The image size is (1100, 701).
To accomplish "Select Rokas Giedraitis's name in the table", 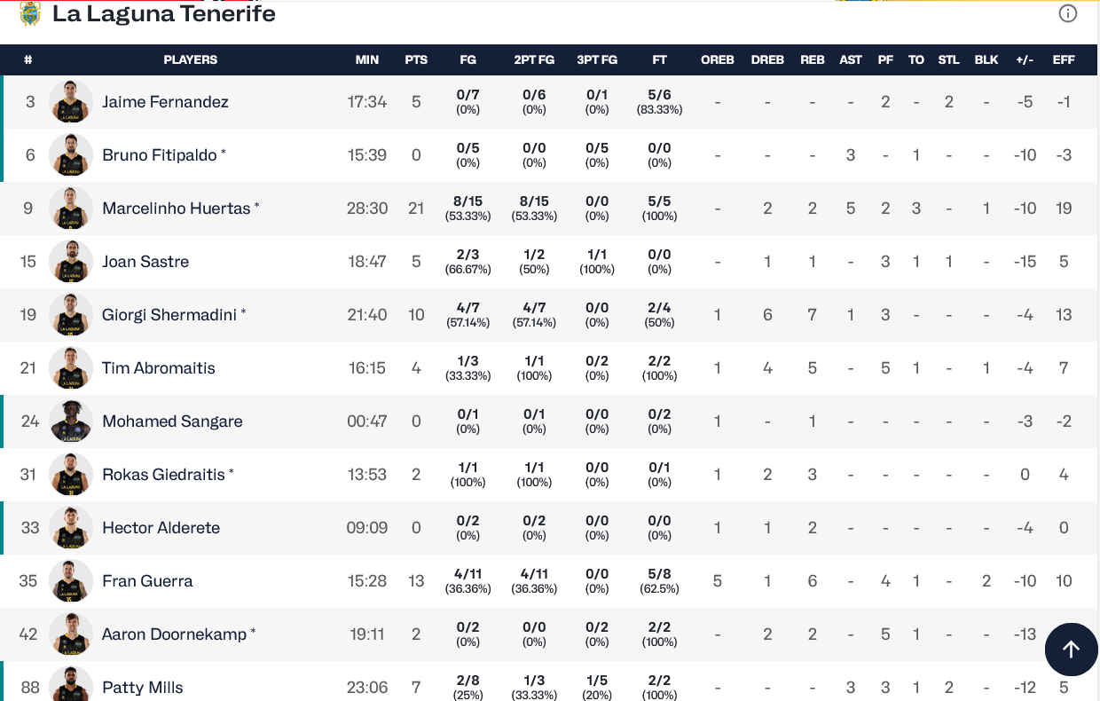I will click(164, 475).
